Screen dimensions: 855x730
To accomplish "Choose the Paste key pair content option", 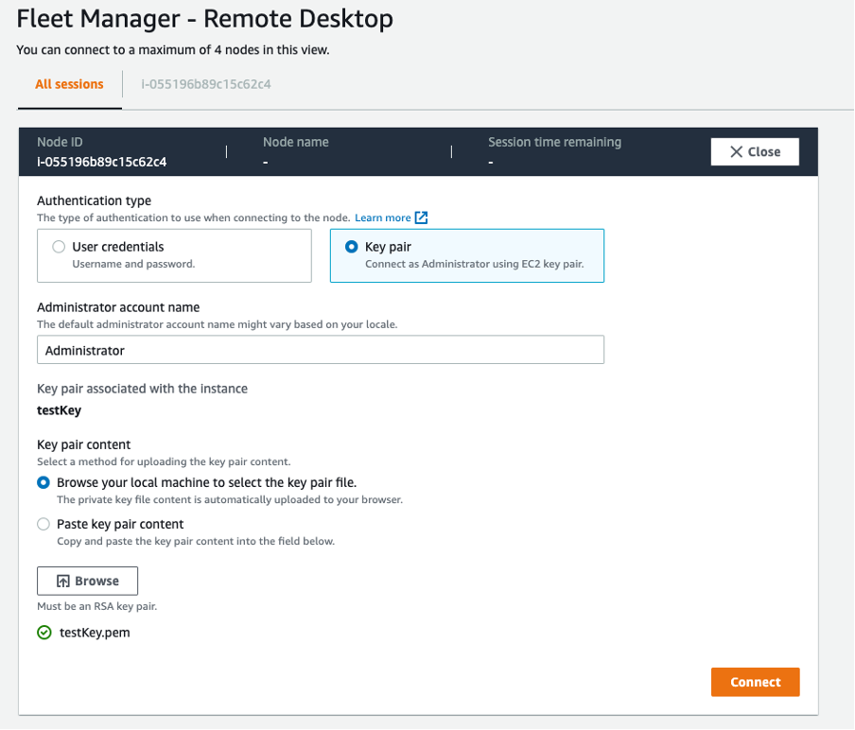I will point(44,524).
